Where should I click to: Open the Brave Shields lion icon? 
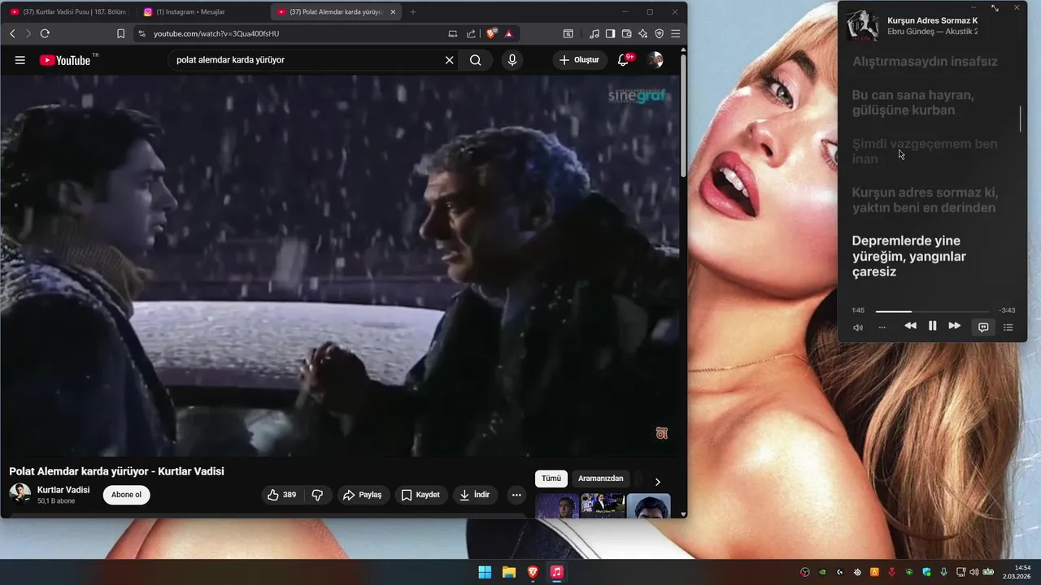[491, 33]
